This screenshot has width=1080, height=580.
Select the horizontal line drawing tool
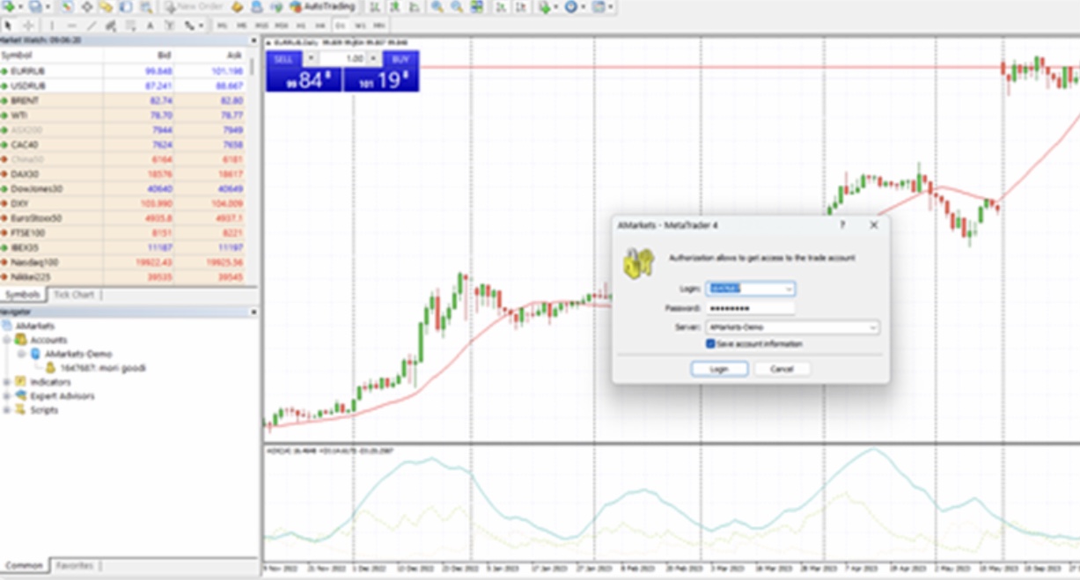72,25
